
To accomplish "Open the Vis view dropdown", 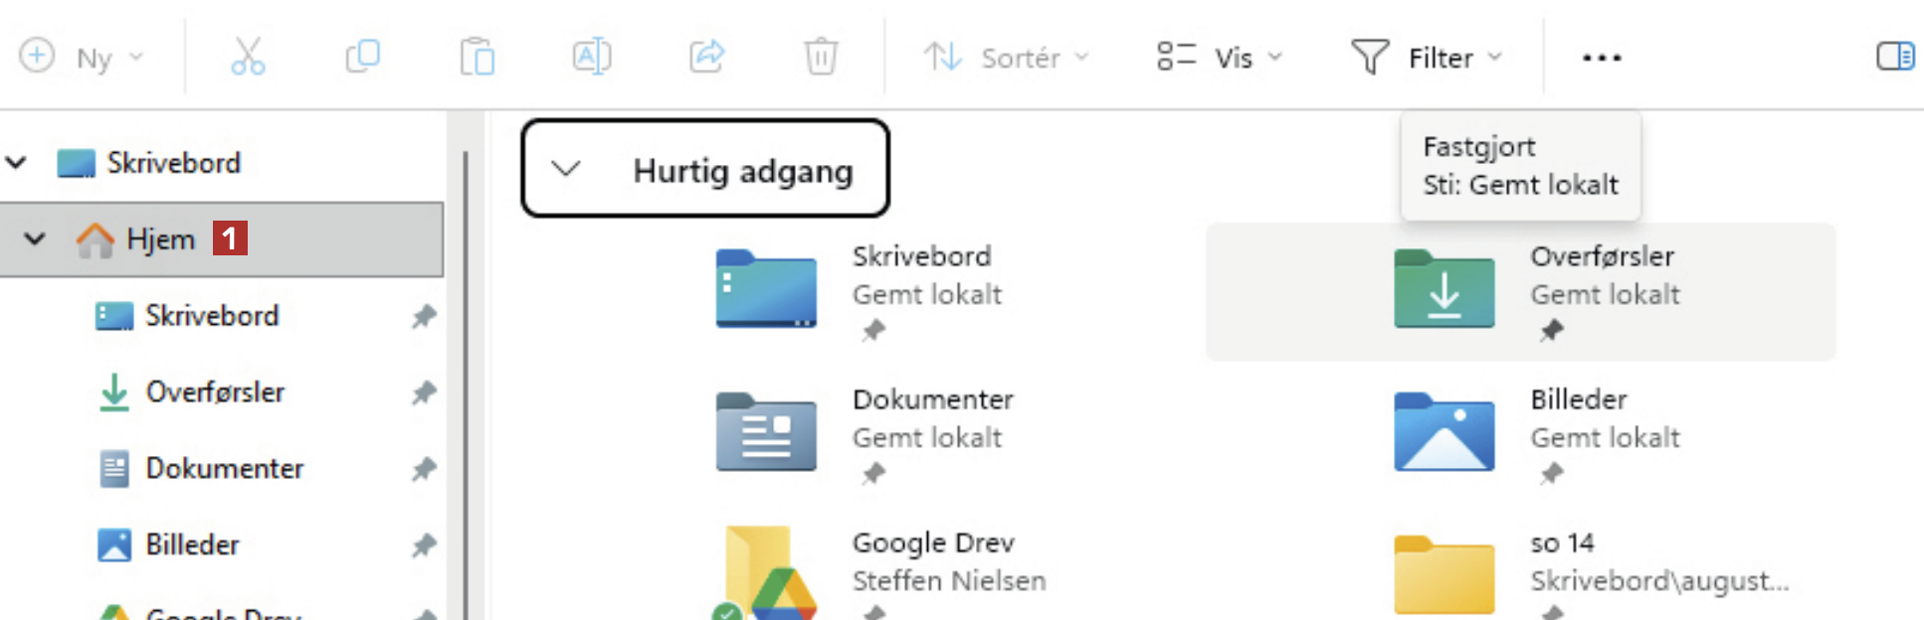I will click(1220, 58).
